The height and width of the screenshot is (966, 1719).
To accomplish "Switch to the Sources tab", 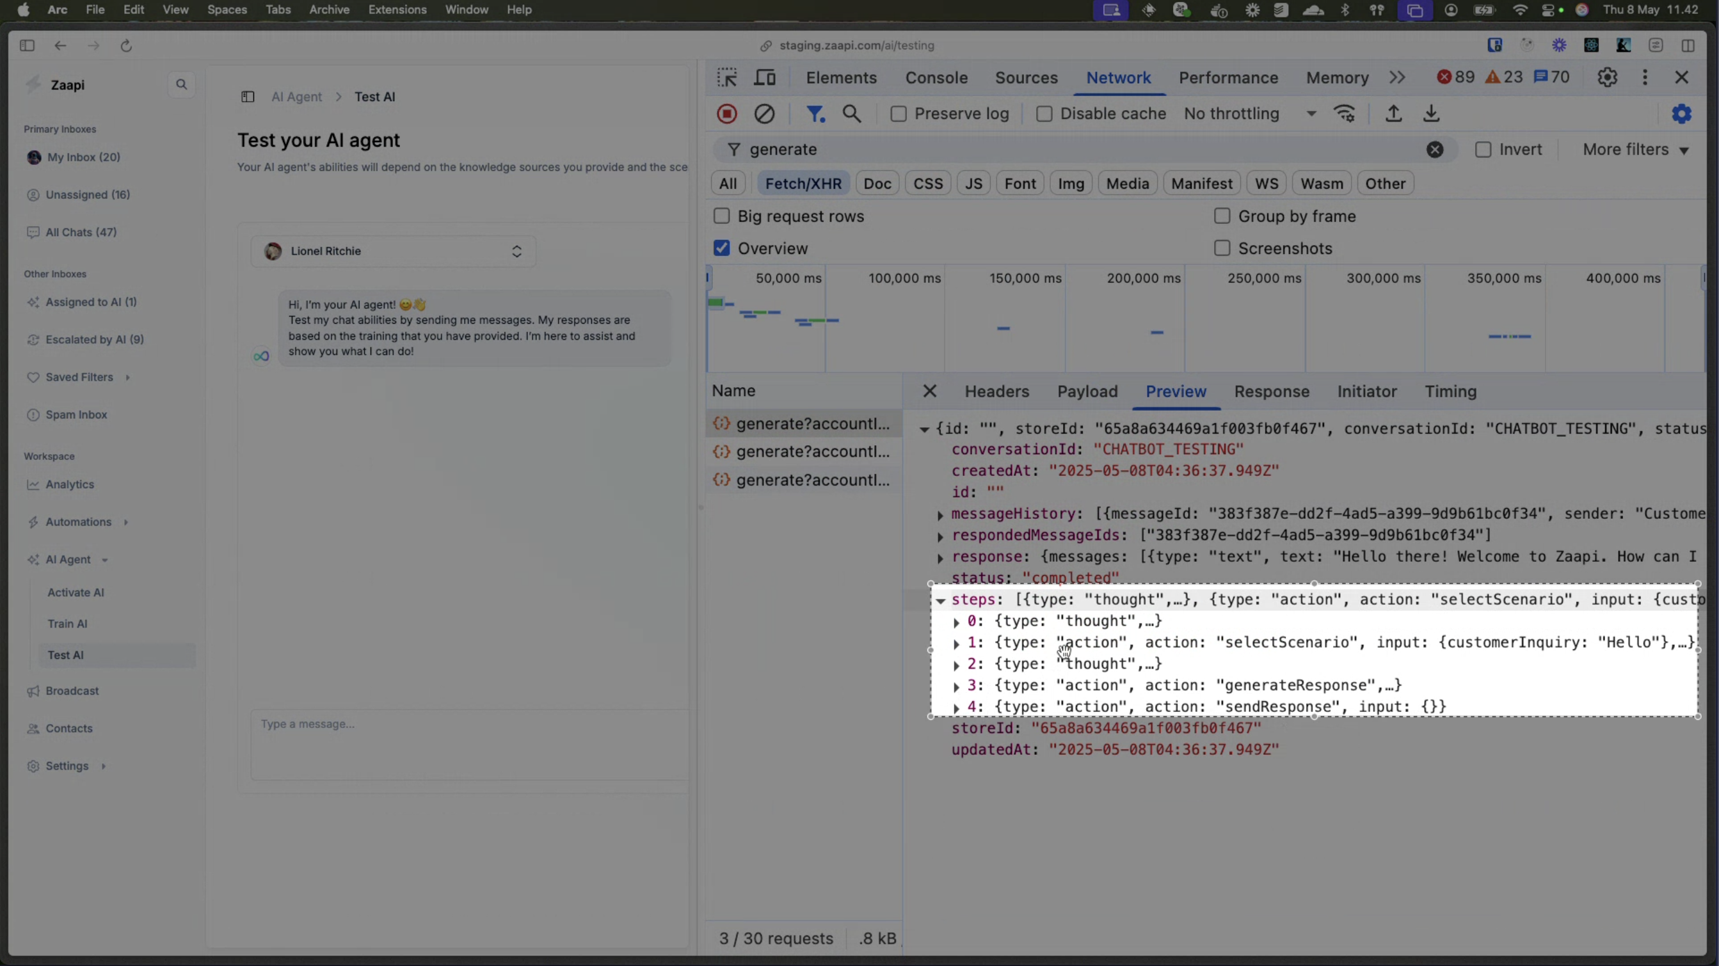I will (x=1027, y=77).
